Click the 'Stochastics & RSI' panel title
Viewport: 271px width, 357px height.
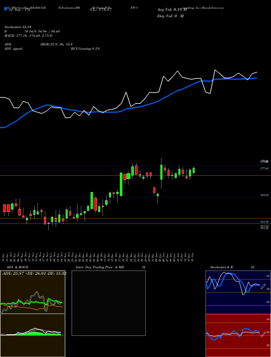232,267
